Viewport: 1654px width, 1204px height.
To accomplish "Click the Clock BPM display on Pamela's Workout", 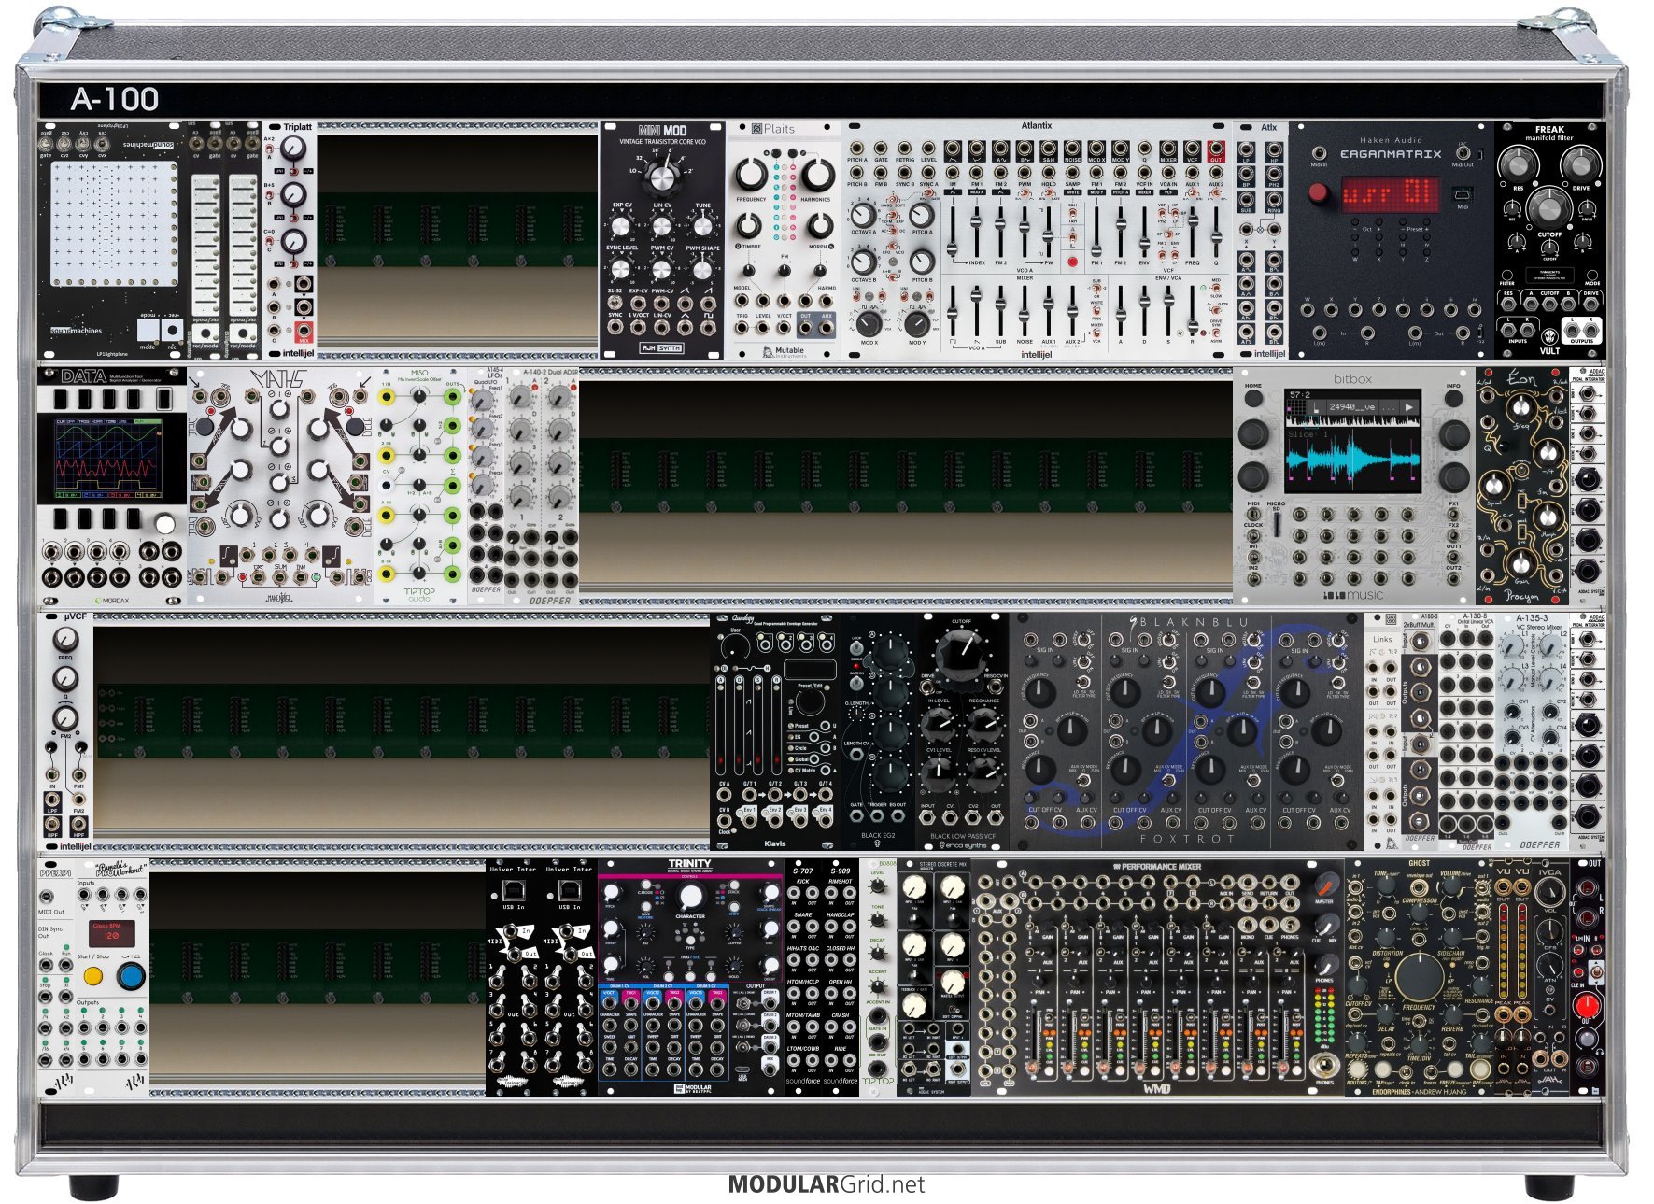I will [x=110, y=934].
